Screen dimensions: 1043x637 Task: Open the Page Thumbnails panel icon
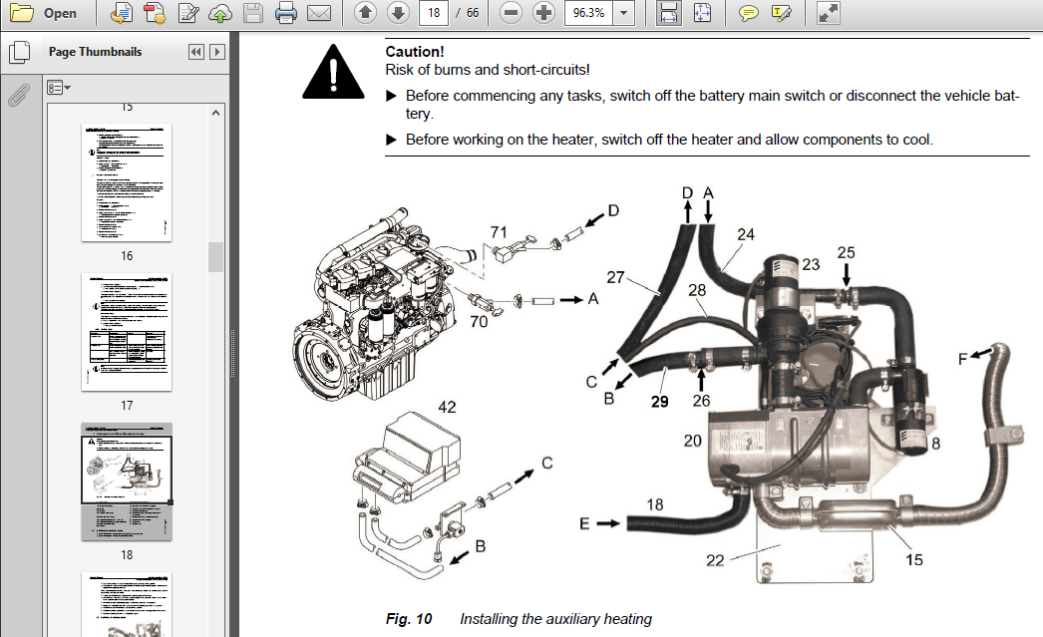pos(19,52)
